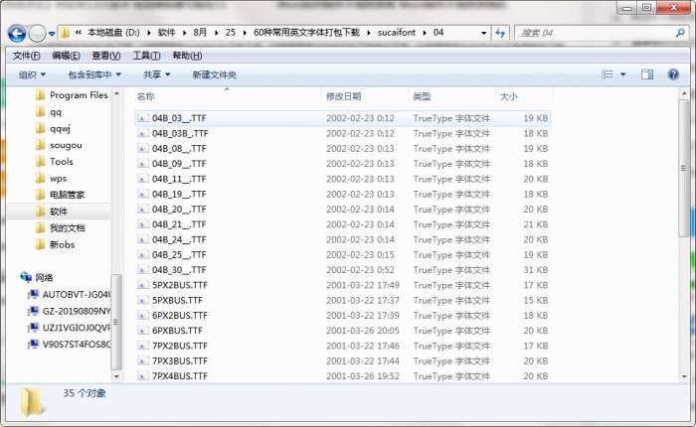Image resolution: width=696 pixels, height=427 pixels.
Task: Click the change view icon in the toolbar
Action: (608, 74)
